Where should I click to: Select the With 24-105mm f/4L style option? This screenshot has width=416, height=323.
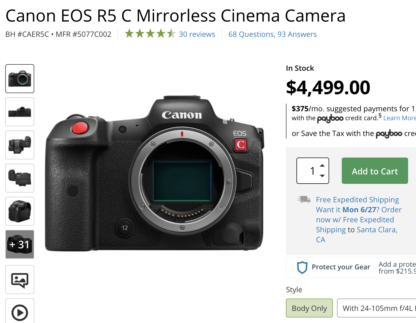pyautogui.click(x=378, y=308)
